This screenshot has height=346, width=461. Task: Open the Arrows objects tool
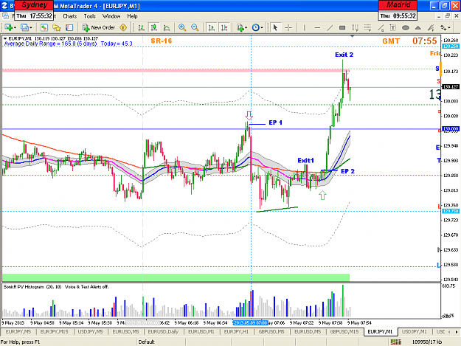(x=443, y=27)
